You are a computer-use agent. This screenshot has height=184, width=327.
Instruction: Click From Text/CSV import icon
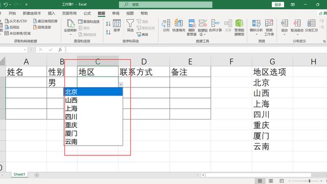coord(7,21)
